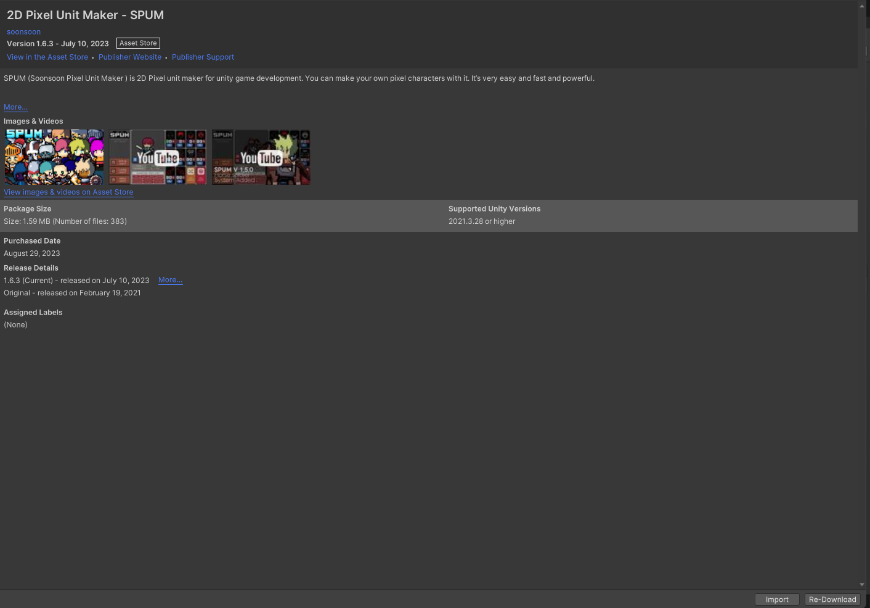This screenshot has width=870, height=608.
Task: Play the red-haired character YouTube video thumbnail
Action: pyautogui.click(x=158, y=157)
